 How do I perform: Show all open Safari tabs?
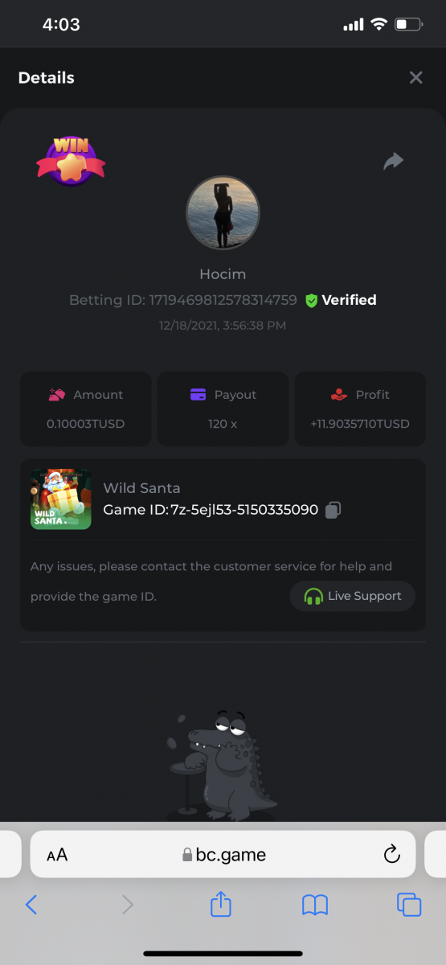coord(409,905)
